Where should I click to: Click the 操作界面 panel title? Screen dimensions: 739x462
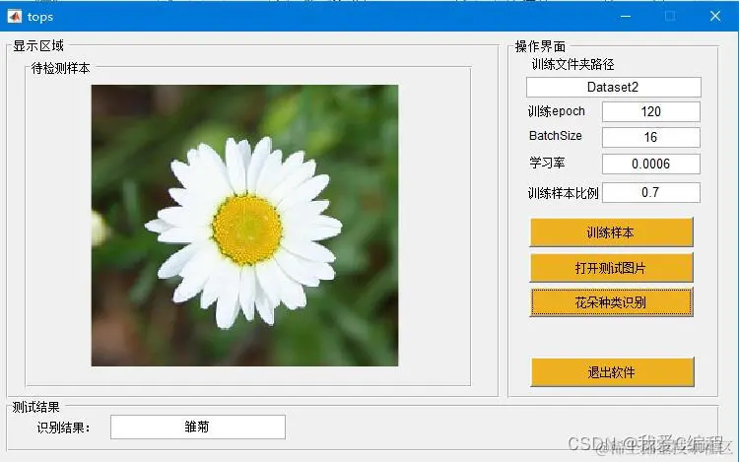(540, 46)
